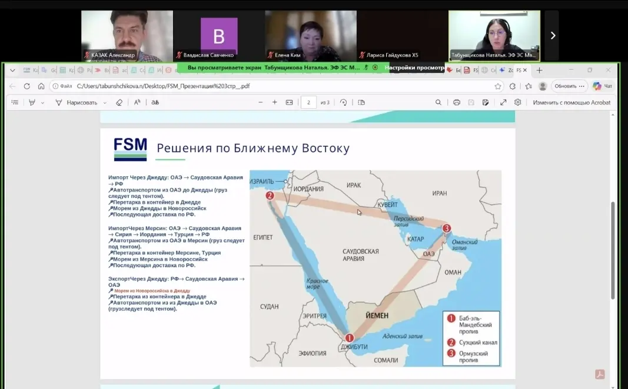628x389 pixels.
Task: Click the red text Морем из Новороссийска в Джедду
Action: (x=152, y=291)
